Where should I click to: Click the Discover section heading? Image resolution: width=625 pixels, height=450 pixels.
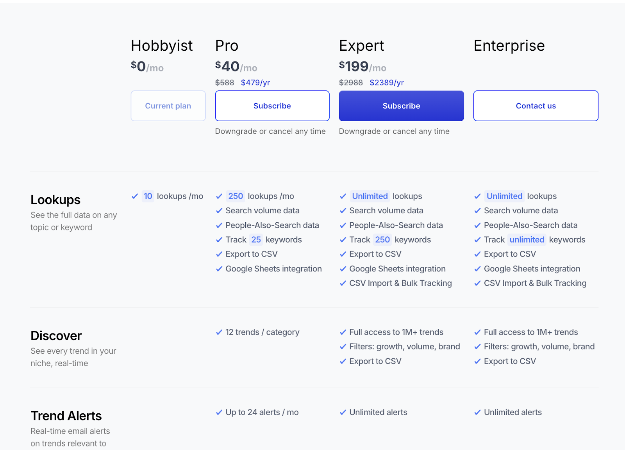click(x=56, y=336)
